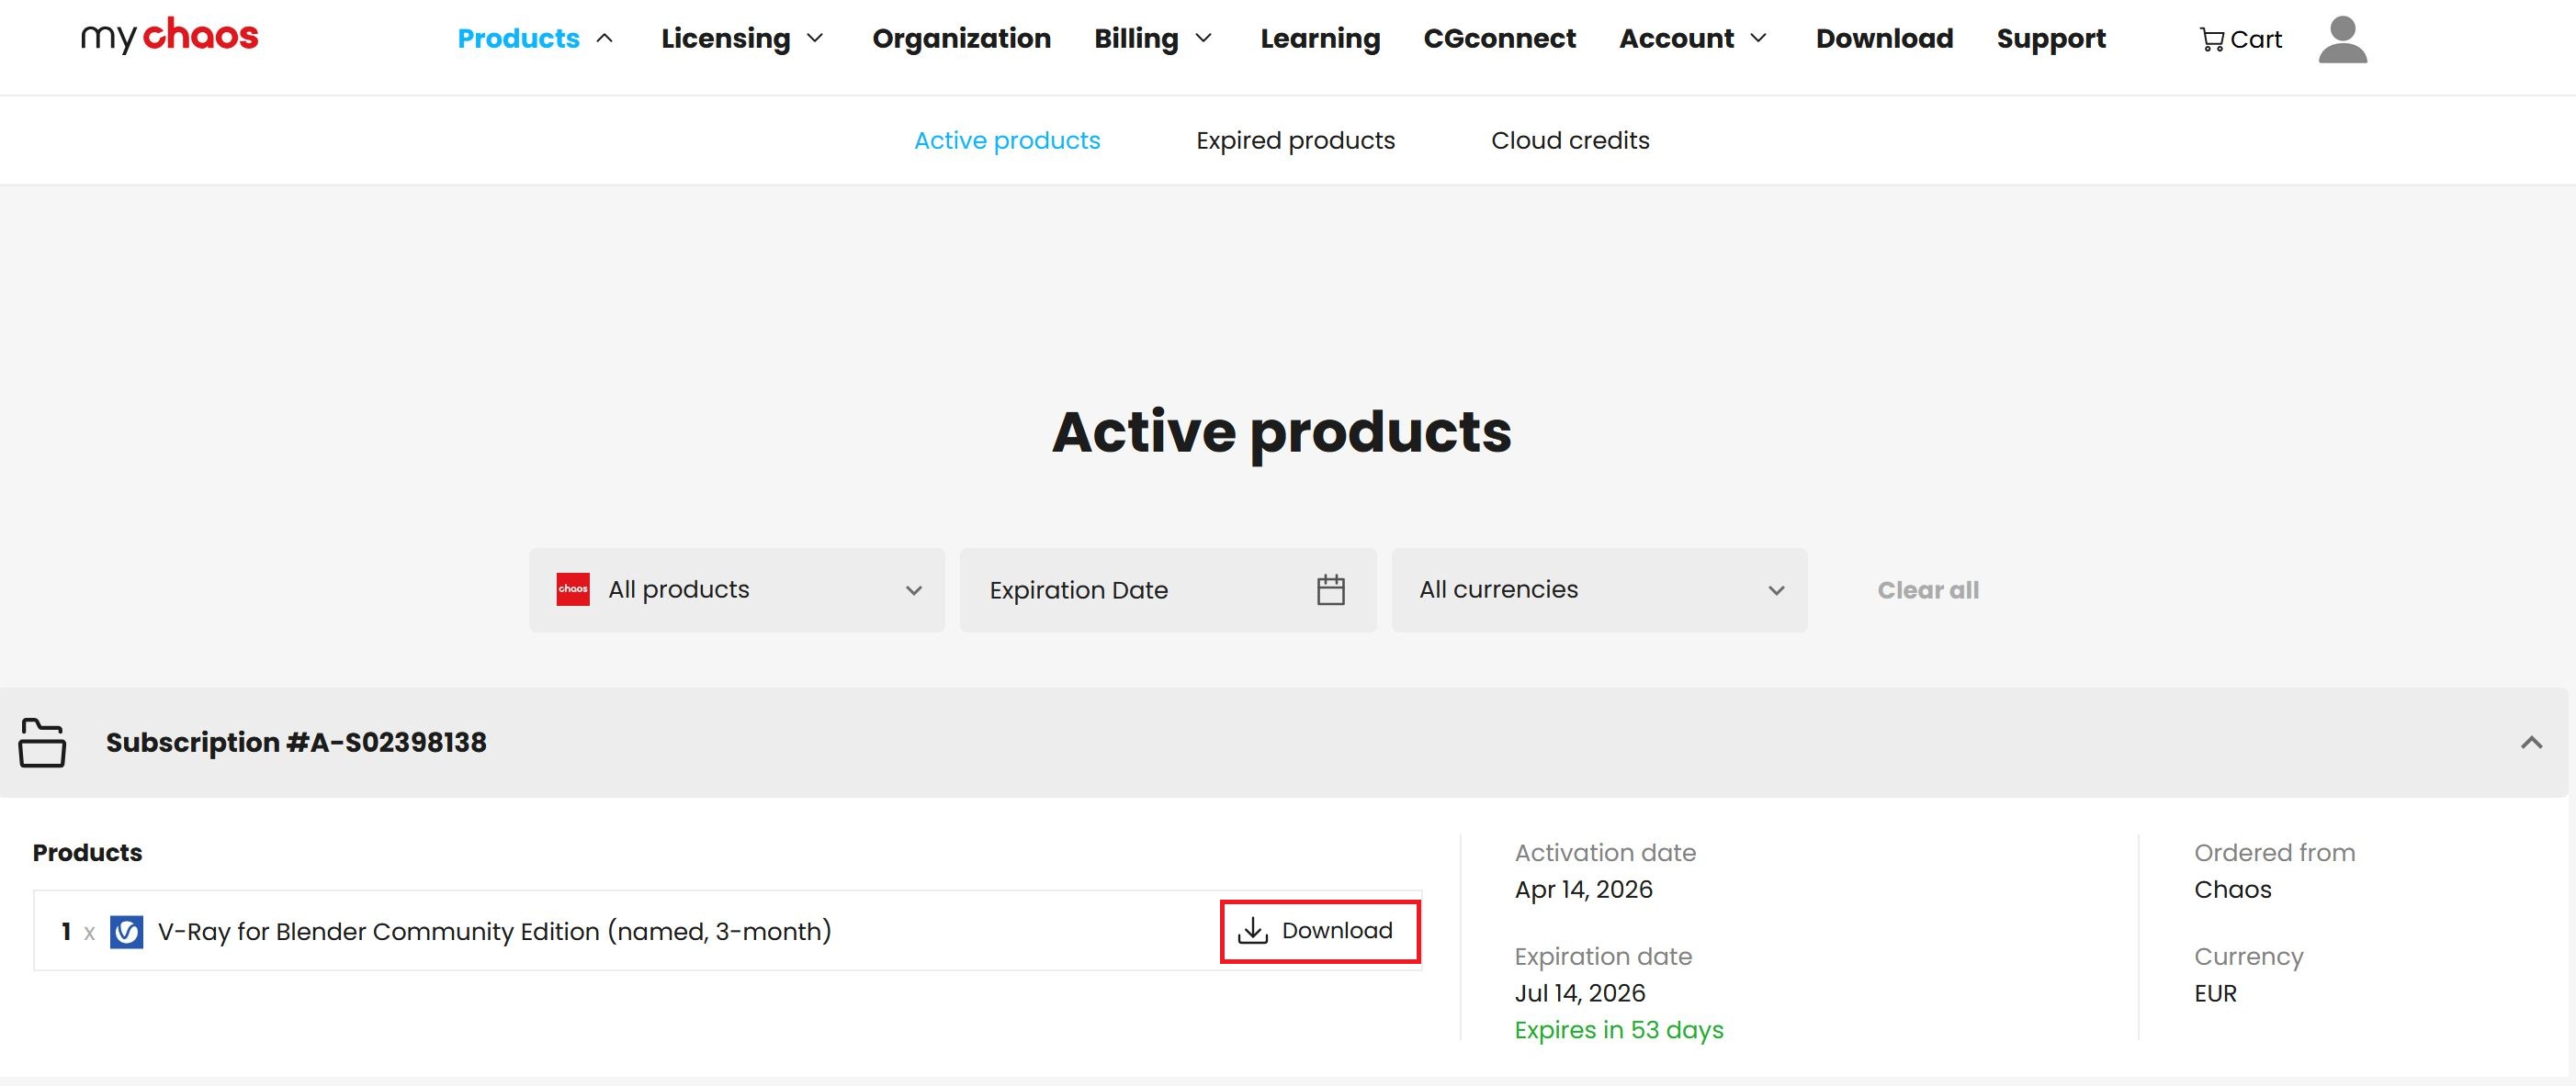Viewport: 2576px width, 1086px height.
Task: Click the Chaos logo in All products filter
Action: 573,589
